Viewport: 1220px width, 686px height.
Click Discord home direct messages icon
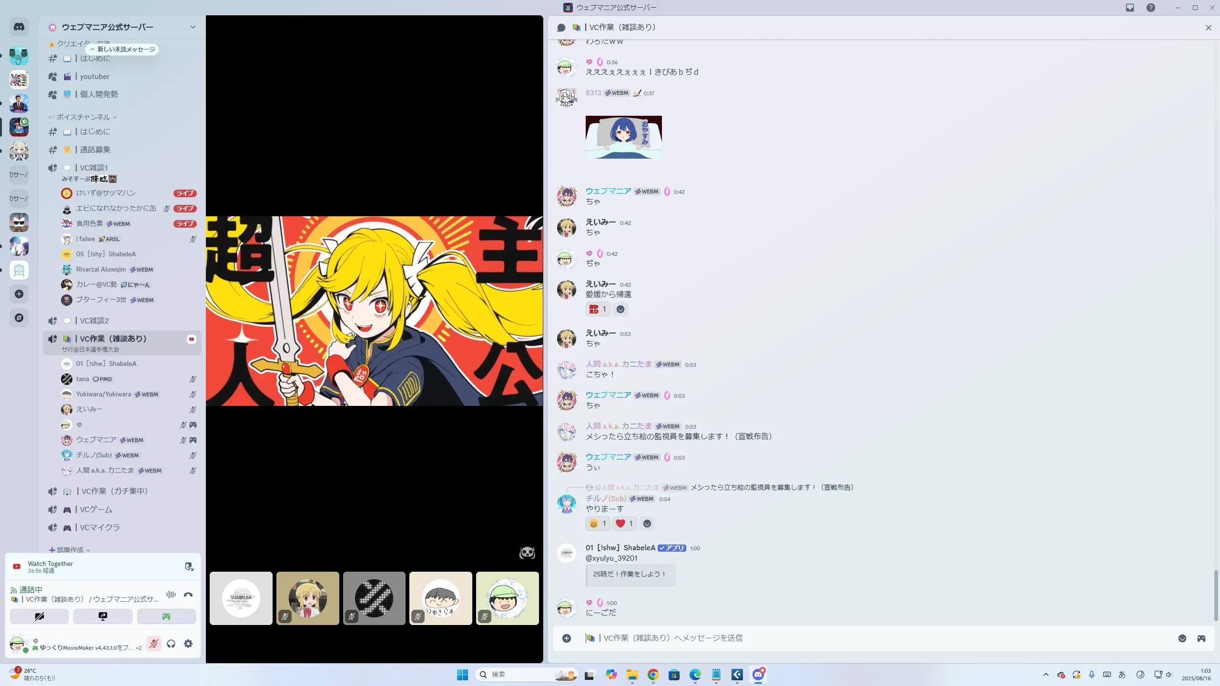[19, 27]
